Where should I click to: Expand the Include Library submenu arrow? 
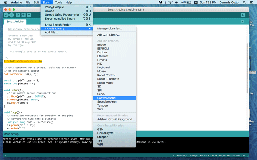[90, 28]
